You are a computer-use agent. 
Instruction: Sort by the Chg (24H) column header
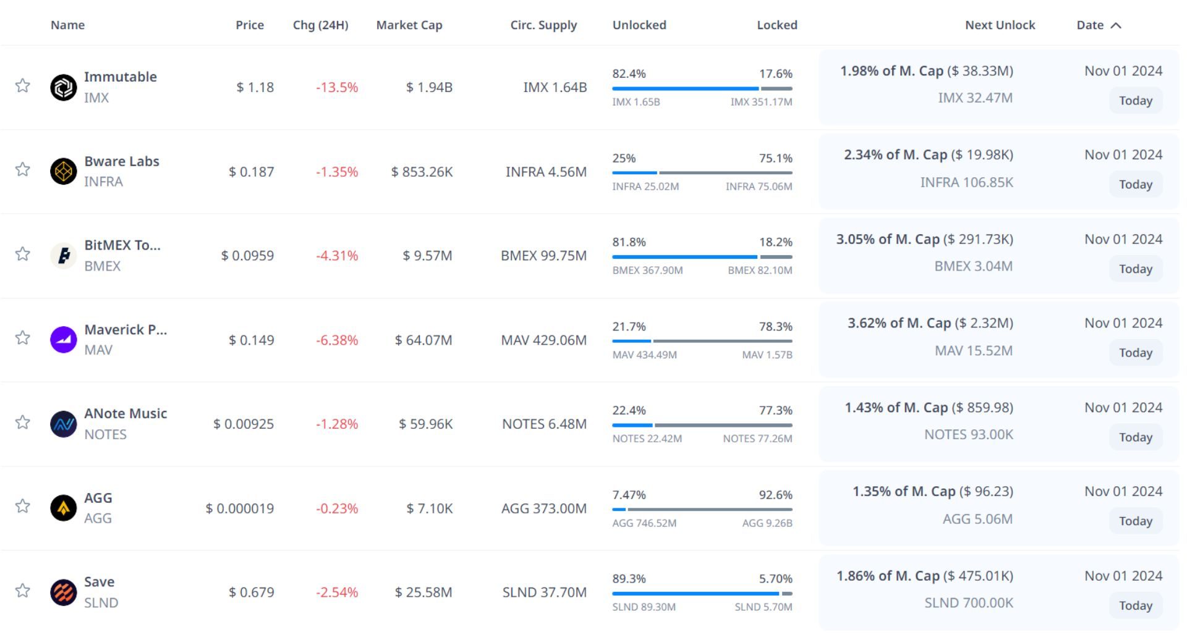(320, 25)
